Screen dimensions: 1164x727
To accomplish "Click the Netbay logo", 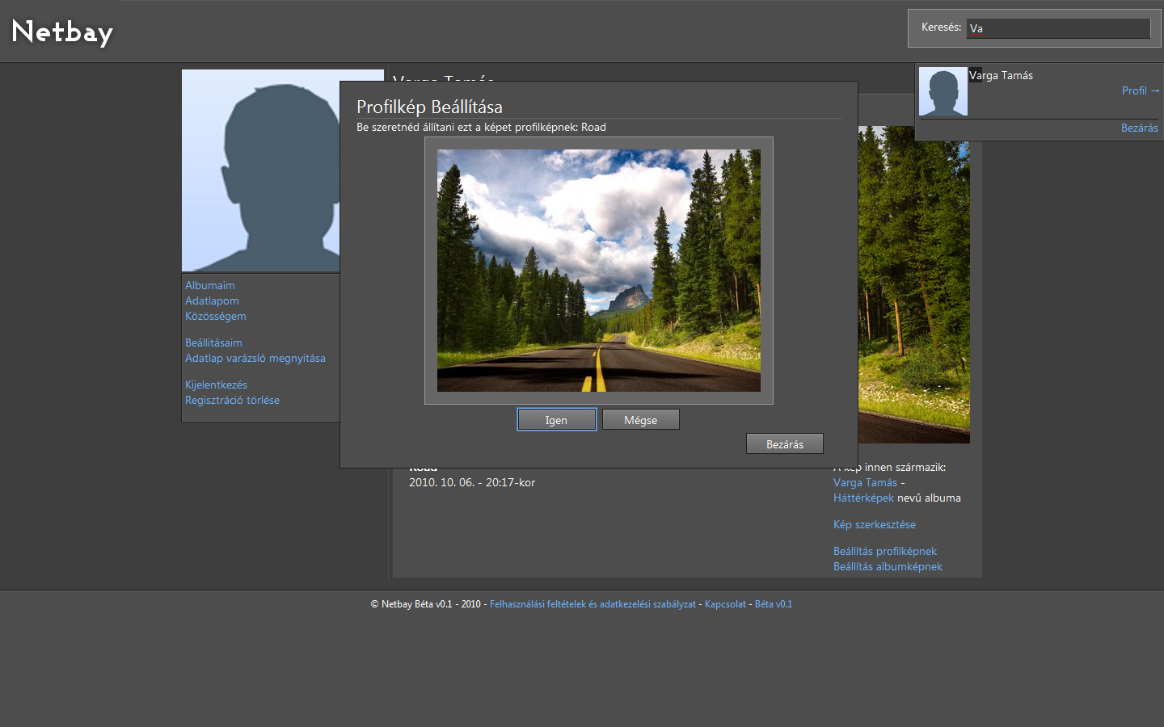I will pos(62,32).
